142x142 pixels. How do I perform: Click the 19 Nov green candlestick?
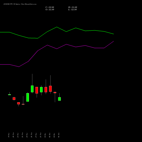(x=9, y=95)
